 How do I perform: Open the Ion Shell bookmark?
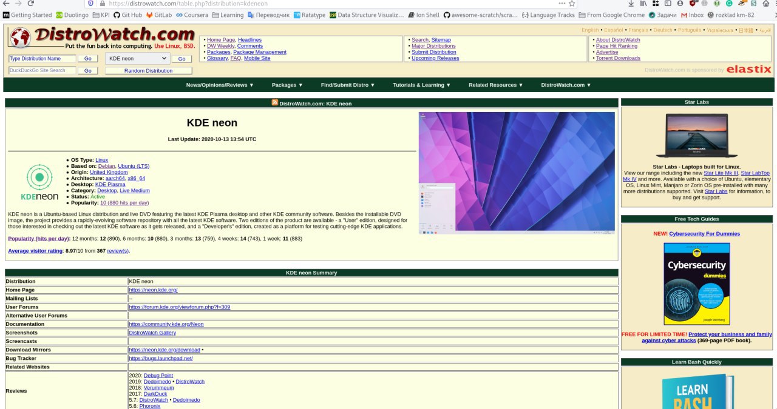(x=424, y=15)
